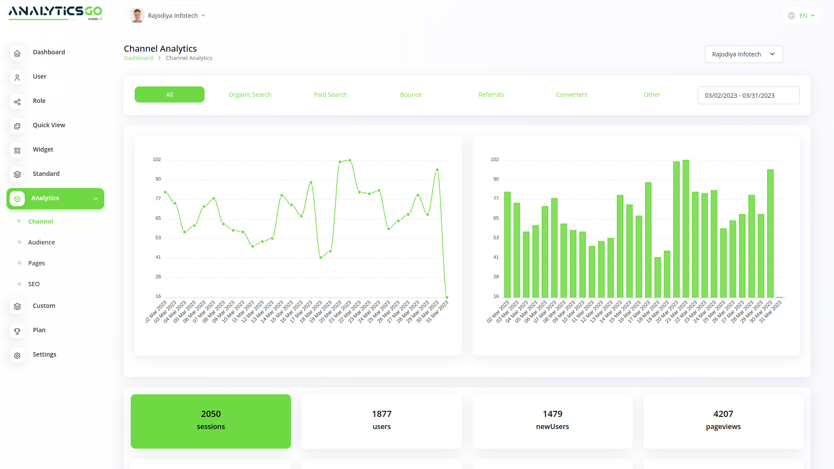This screenshot has width=834, height=469.
Task: Open the user profile dropdown in the header
Action: pyautogui.click(x=168, y=16)
